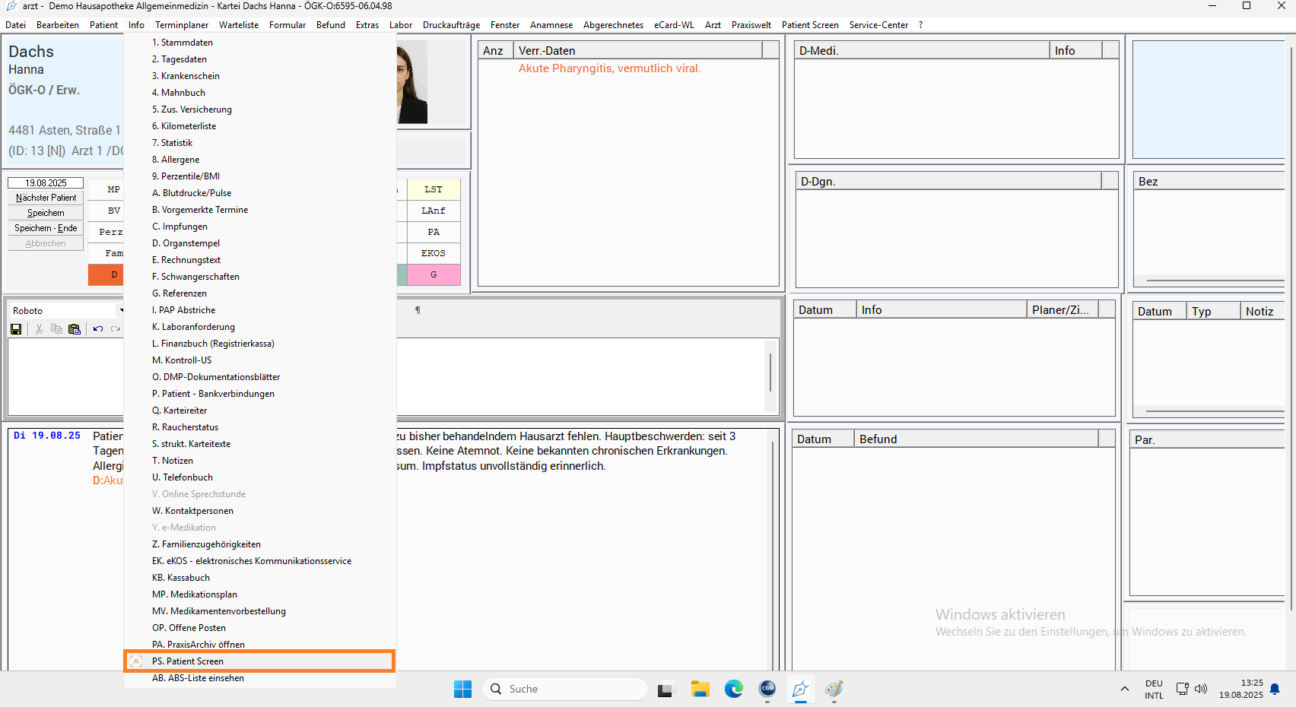1296x707 pixels.
Task: Open the Labor menu in menu bar
Action: [400, 25]
